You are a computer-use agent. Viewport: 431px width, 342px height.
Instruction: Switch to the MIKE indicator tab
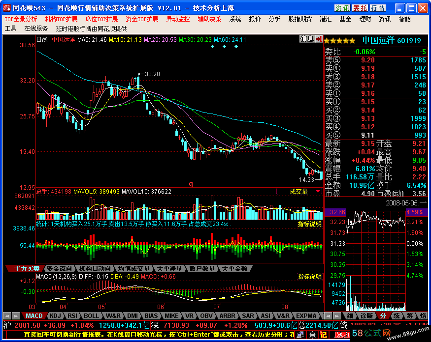[171, 316]
